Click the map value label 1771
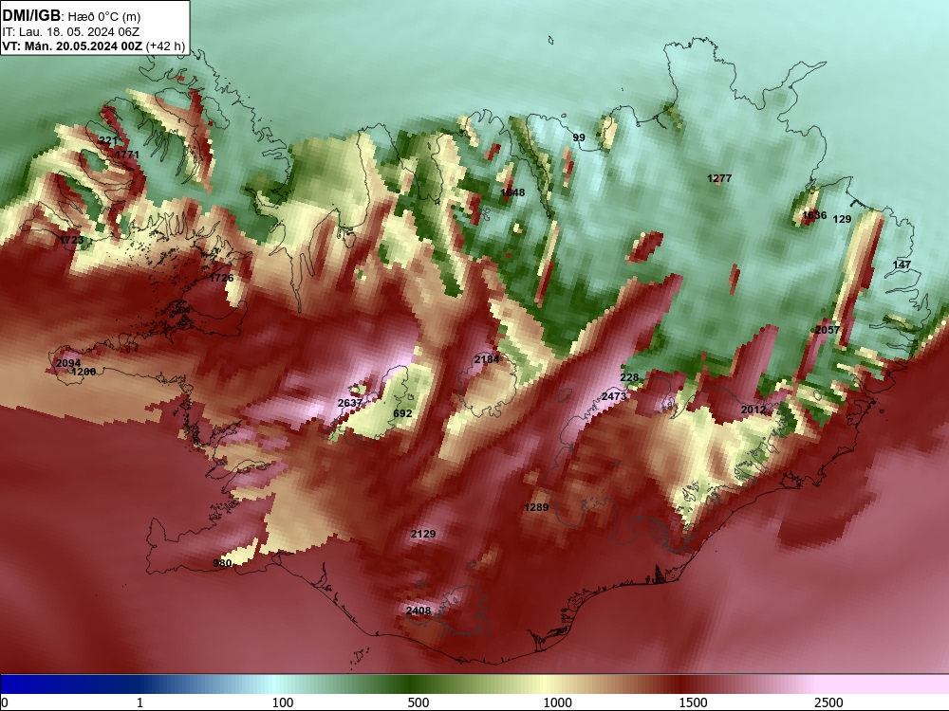 pyautogui.click(x=127, y=155)
